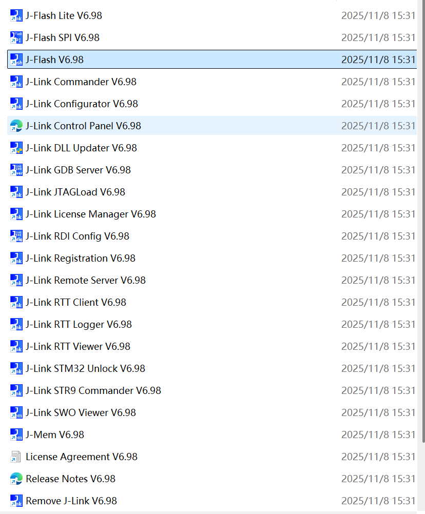
Task: Click the vertical scrollbar thumb of the file list
Action: tap(423, 220)
